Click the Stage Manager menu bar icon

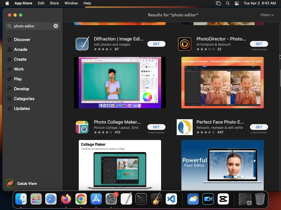218,3
